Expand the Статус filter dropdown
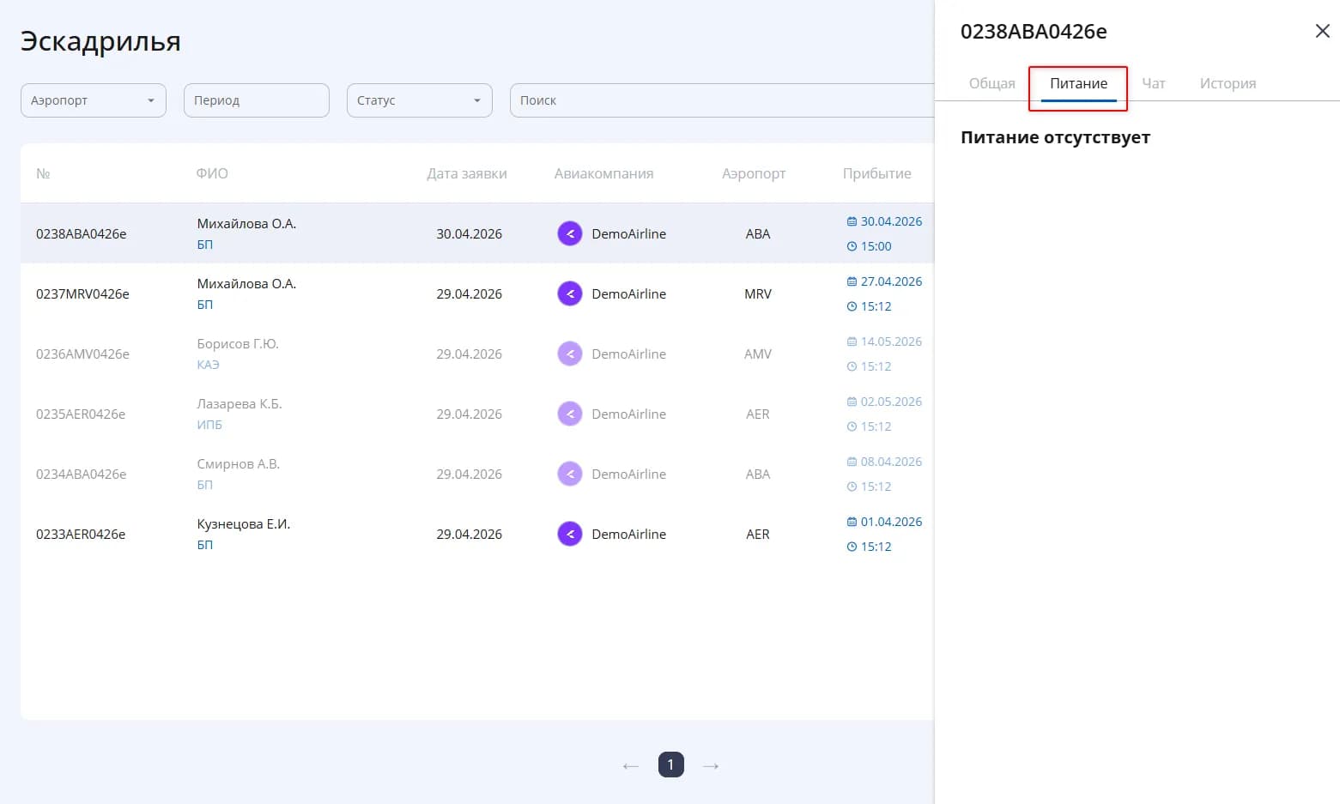Image resolution: width=1340 pixels, height=804 pixels. click(x=420, y=100)
